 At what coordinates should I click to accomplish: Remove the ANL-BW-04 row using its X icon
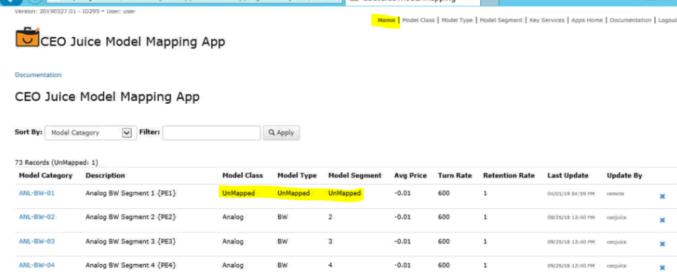(x=662, y=268)
